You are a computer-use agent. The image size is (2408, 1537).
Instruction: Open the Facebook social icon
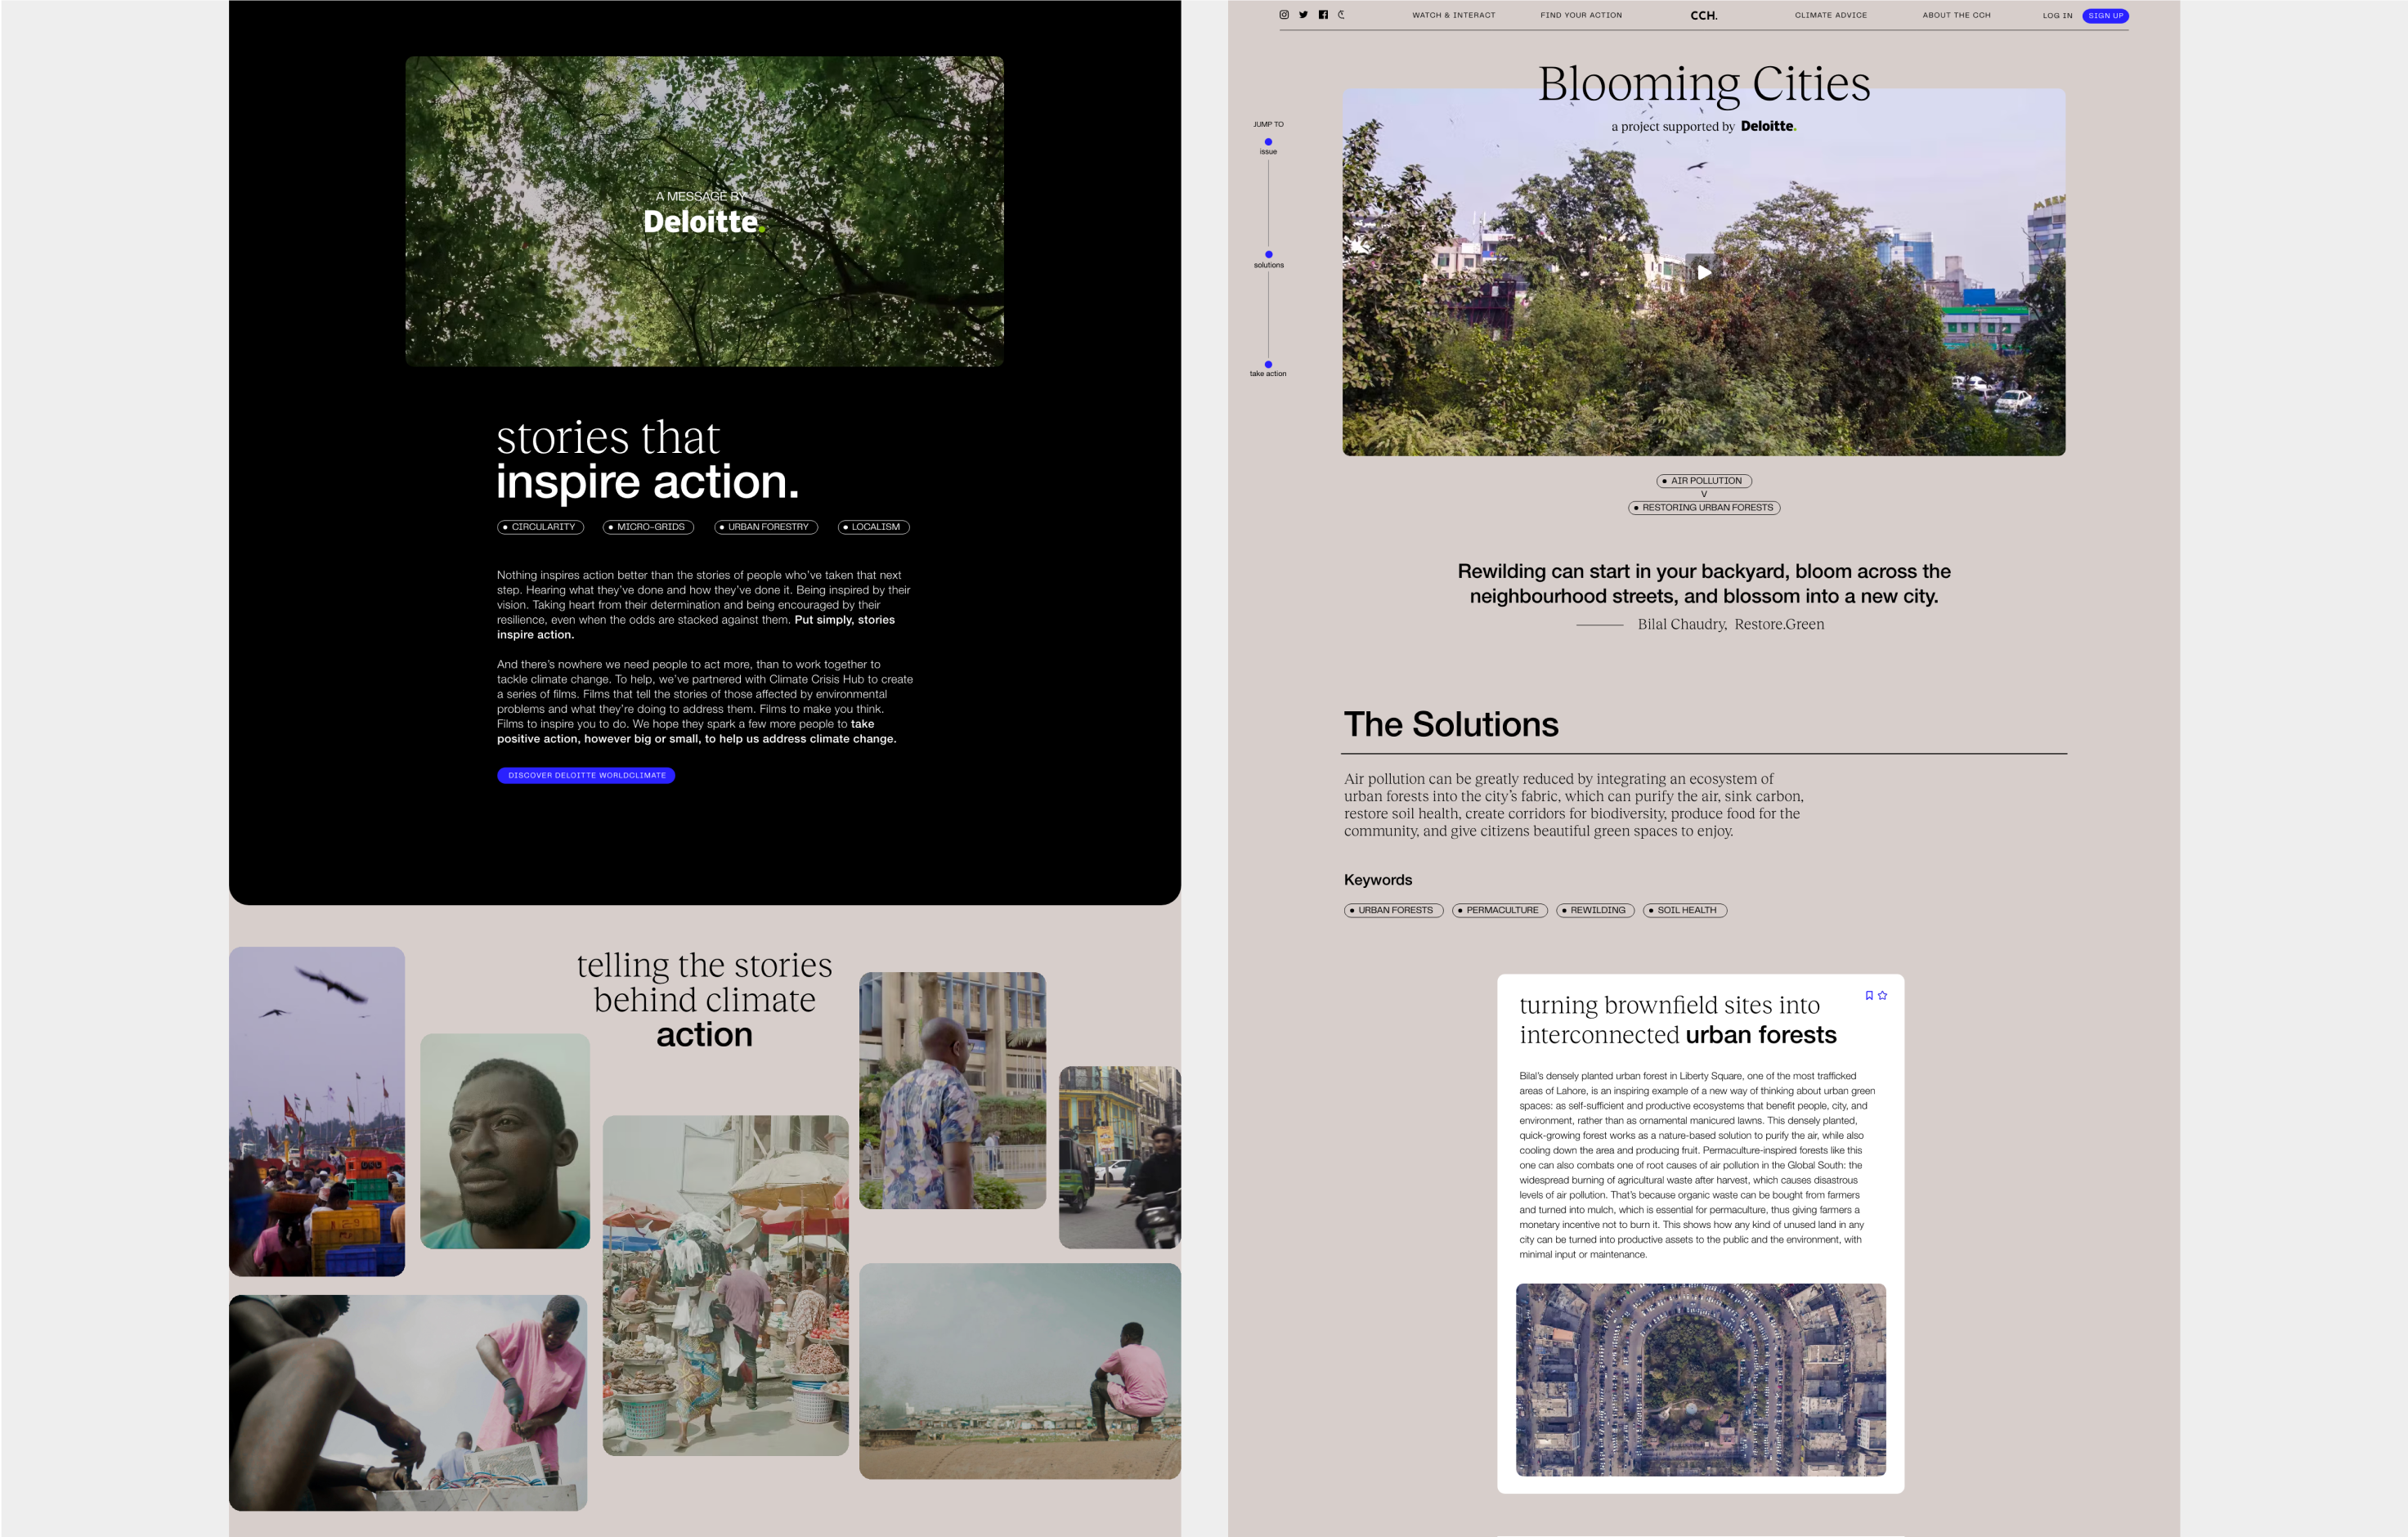pyautogui.click(x=1323, y=15)
